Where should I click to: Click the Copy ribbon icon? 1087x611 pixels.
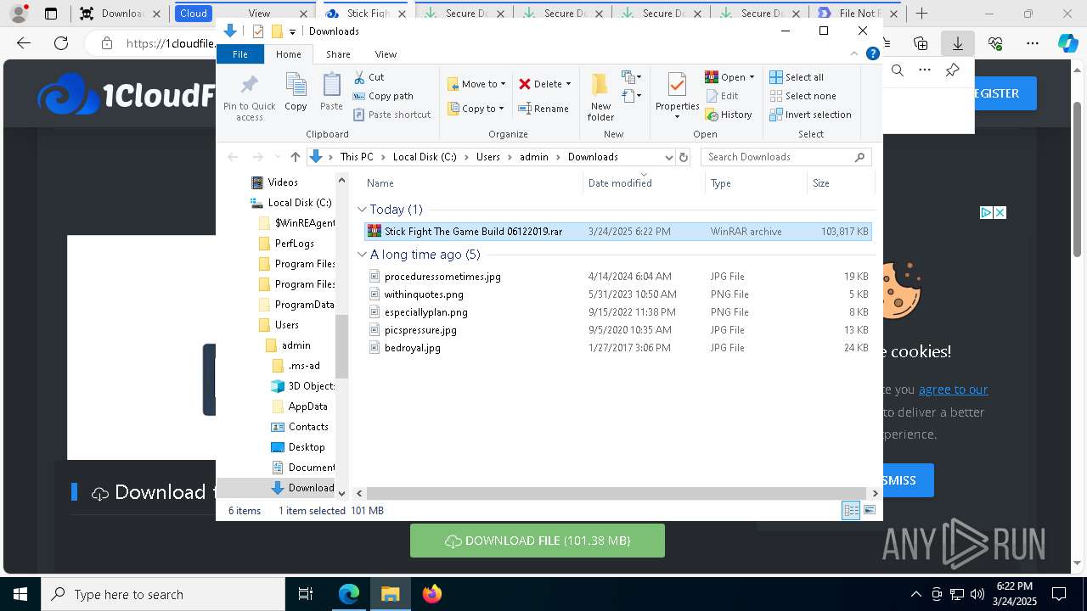[296, 92]
